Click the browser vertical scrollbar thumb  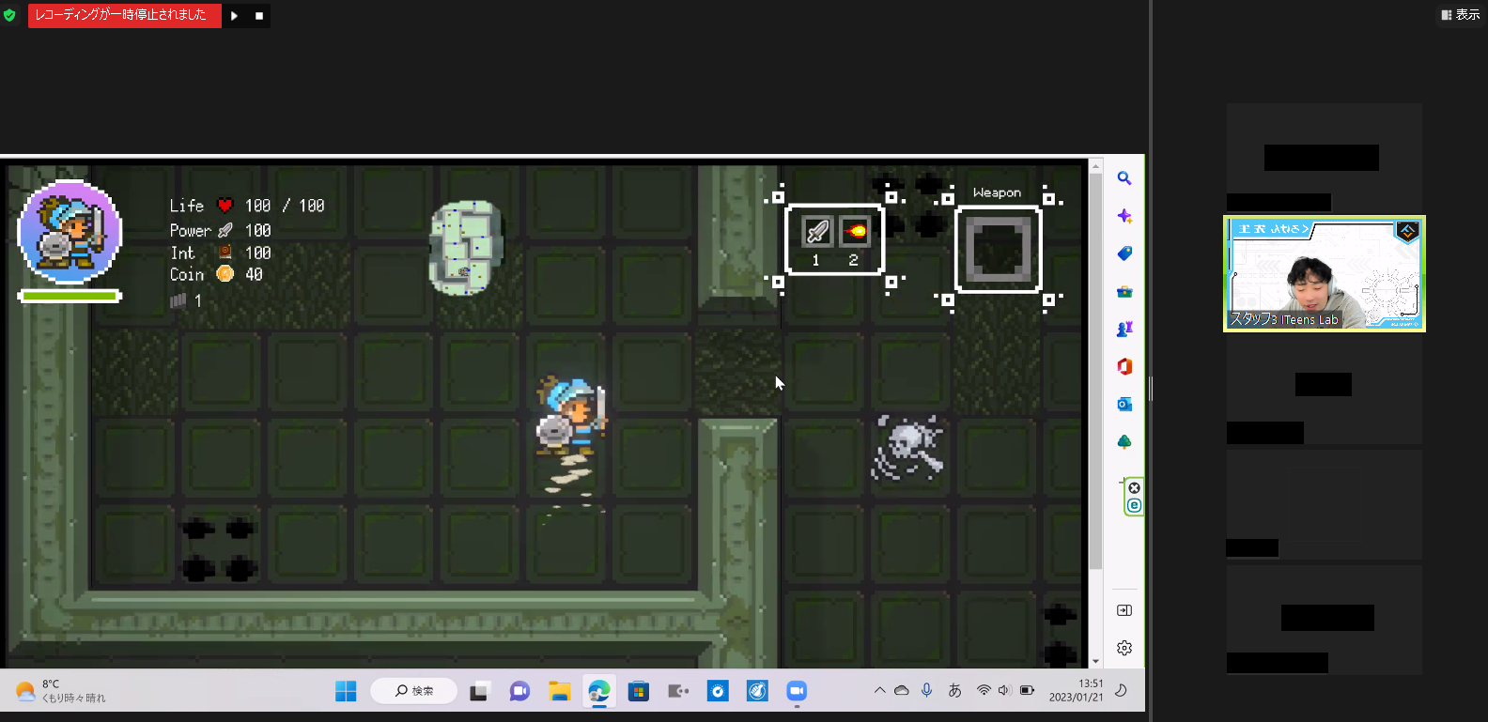pos(1095,371)
